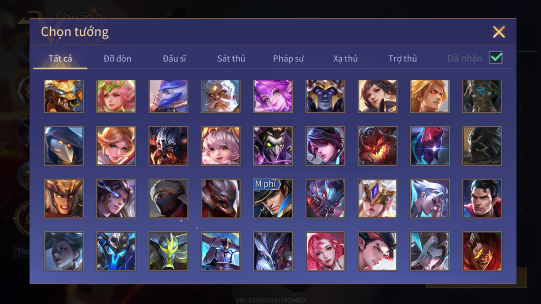Filter heroes by 'Sát thủ' tab
The height and width of the screenshot is (304, 541).
[x=231, y=58]
